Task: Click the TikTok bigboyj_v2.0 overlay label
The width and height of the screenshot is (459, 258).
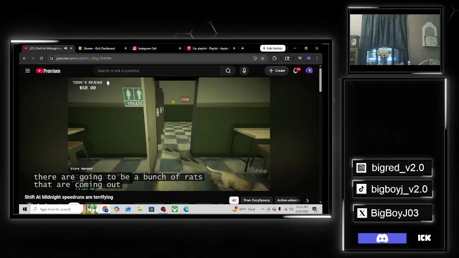Action: [392, 189]
